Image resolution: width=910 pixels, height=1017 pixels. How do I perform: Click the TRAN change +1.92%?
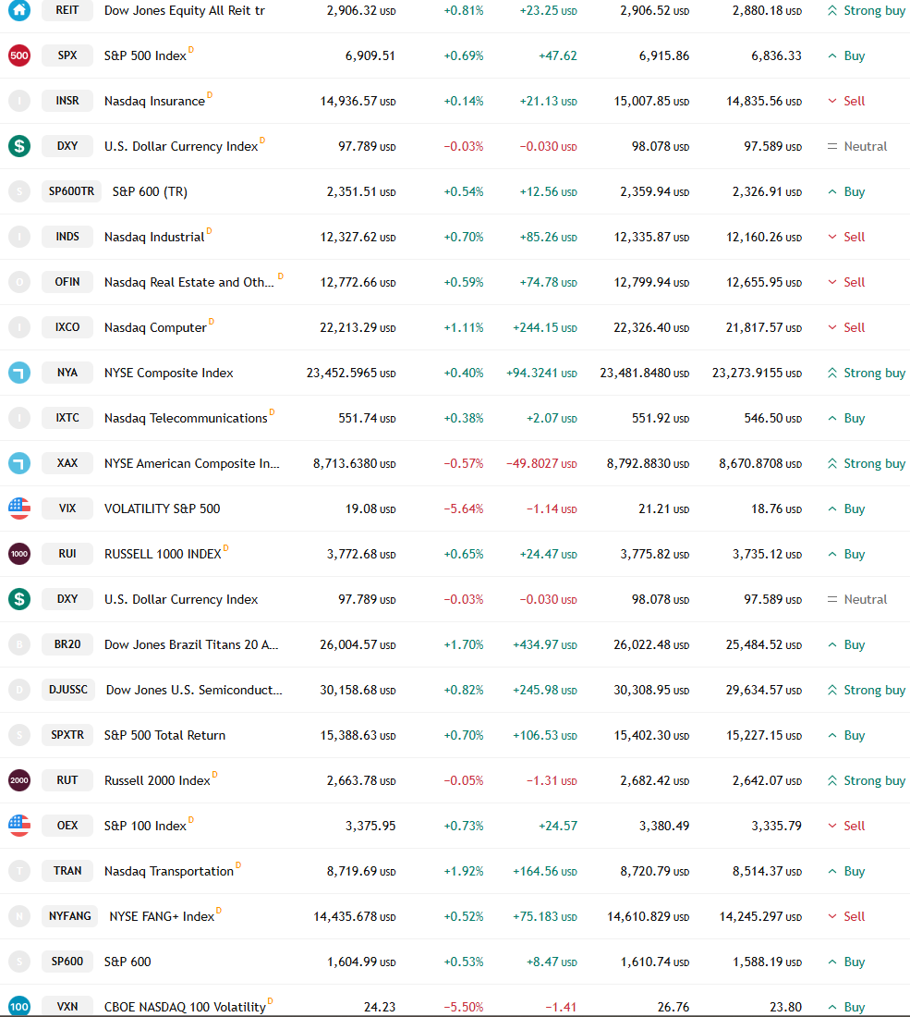pos(464,871)
